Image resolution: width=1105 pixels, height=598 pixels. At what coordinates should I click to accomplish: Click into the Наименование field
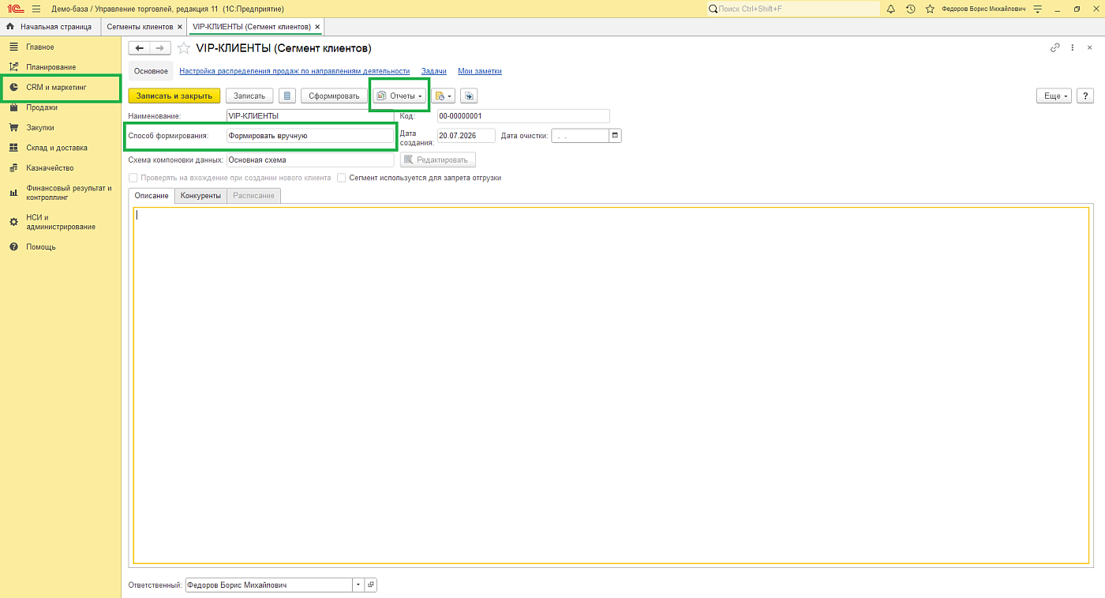point(310,115)
